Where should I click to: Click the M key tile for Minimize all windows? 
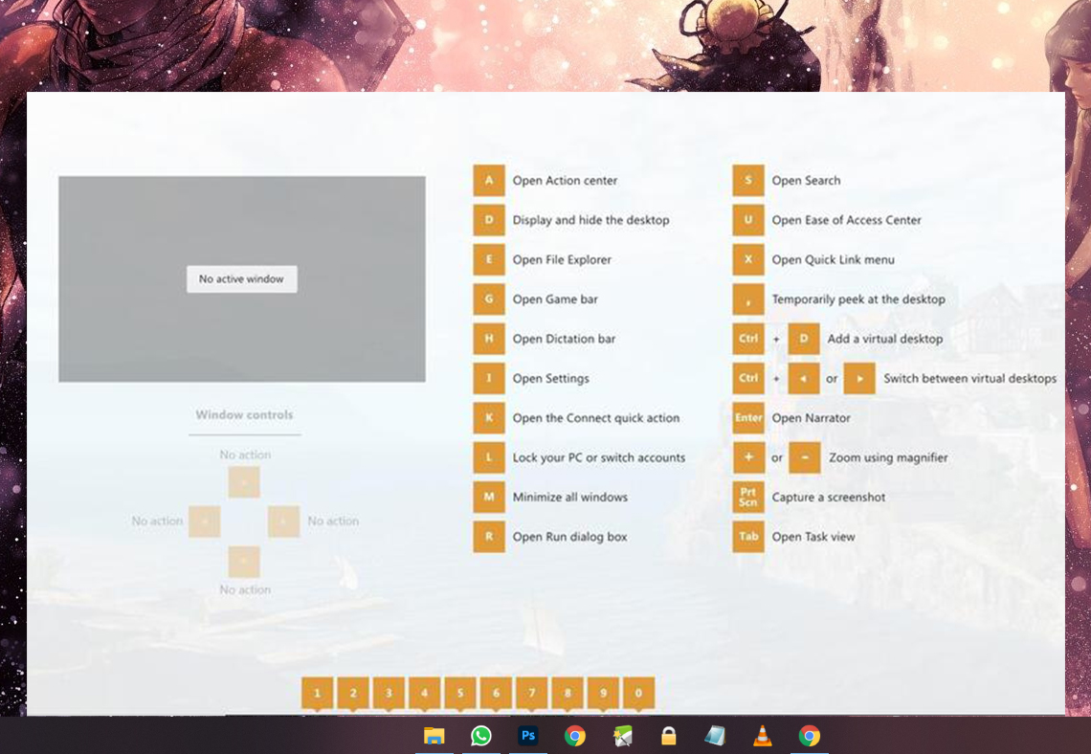[x=489, y=498]
